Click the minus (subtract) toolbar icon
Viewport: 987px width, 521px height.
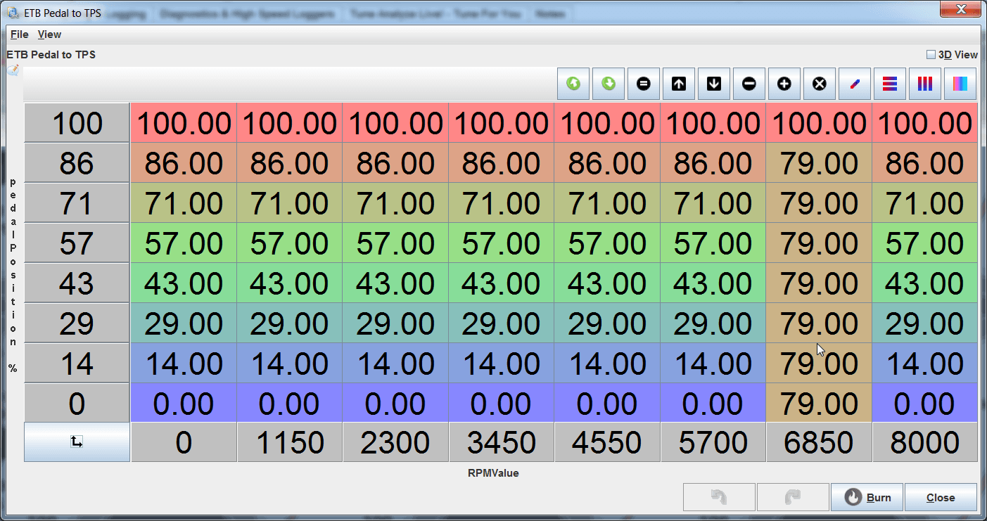coord(749,84)
